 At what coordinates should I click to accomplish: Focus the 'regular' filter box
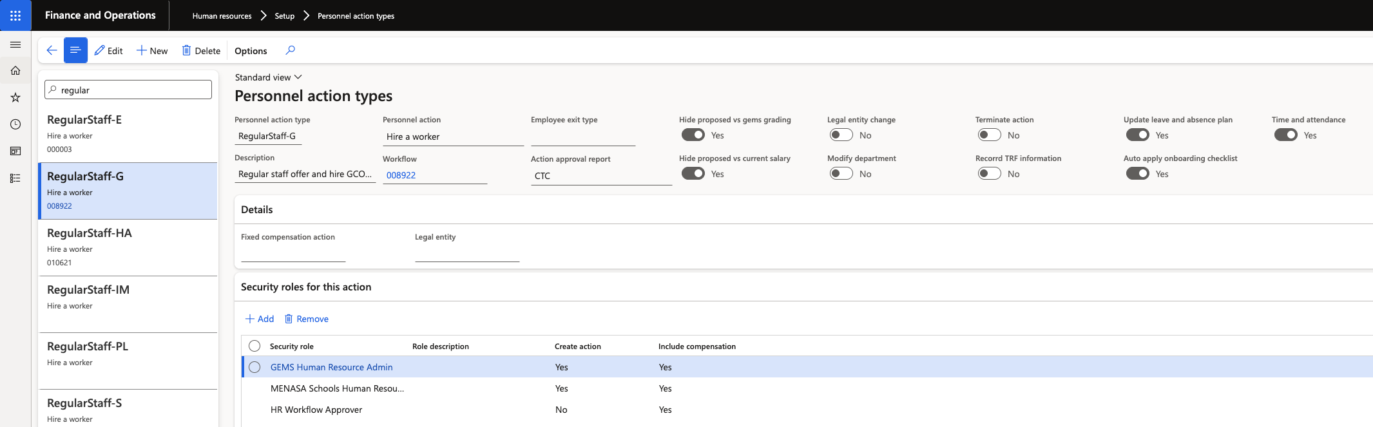(128, 90)
